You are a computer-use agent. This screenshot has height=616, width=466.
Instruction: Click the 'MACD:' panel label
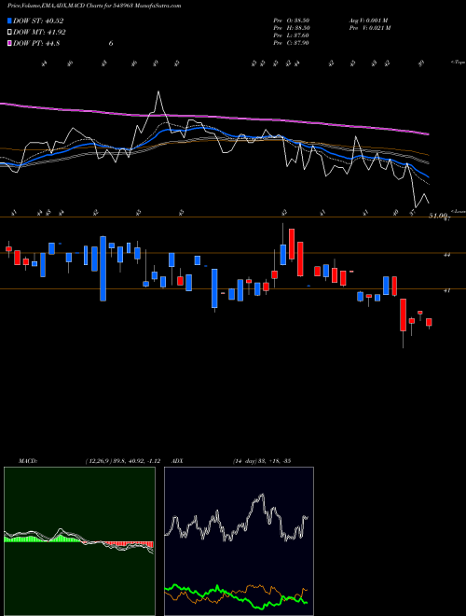tap(27, 461)
